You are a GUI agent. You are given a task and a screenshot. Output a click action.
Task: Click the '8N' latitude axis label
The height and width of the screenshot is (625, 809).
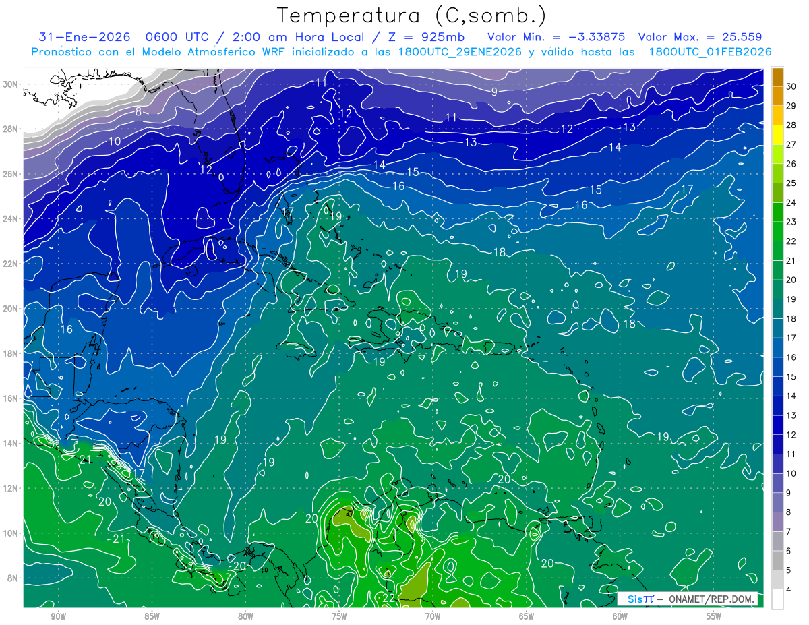(x=13, y=578)
